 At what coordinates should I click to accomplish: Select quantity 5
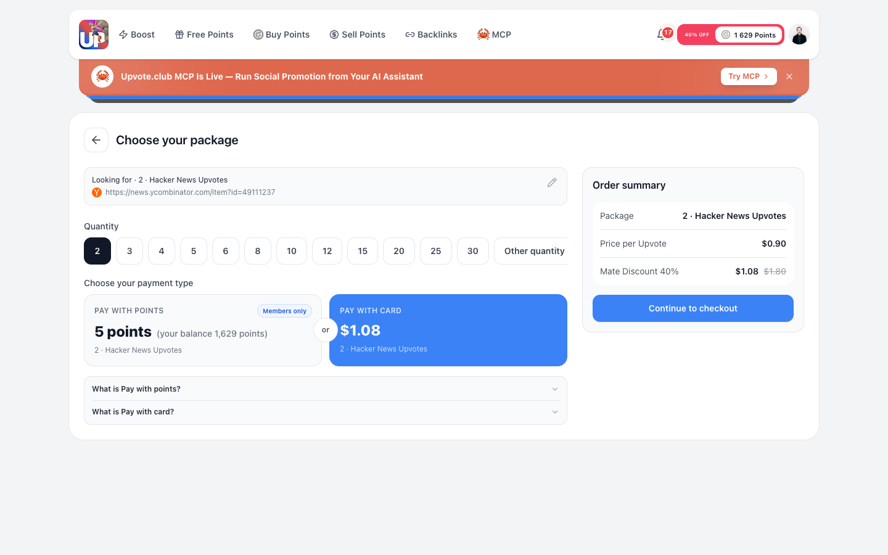pos(194,251)
